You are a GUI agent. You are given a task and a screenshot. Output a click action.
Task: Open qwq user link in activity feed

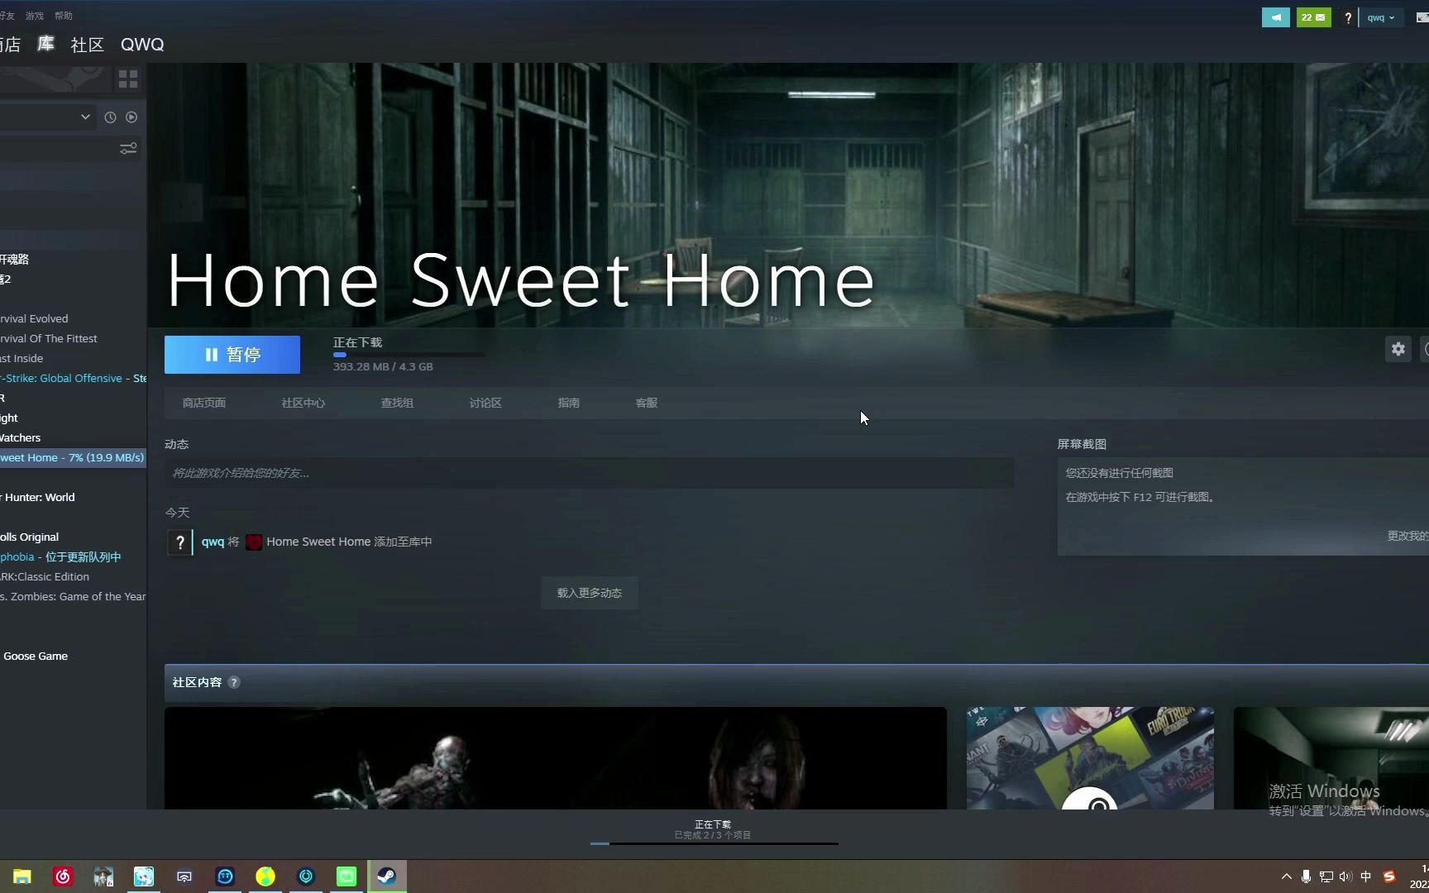click(x=213, y=542)
